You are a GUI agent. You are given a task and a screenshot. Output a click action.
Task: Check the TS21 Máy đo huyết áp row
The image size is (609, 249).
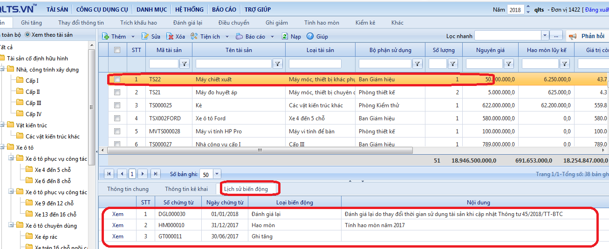click(x=117, y=92)
